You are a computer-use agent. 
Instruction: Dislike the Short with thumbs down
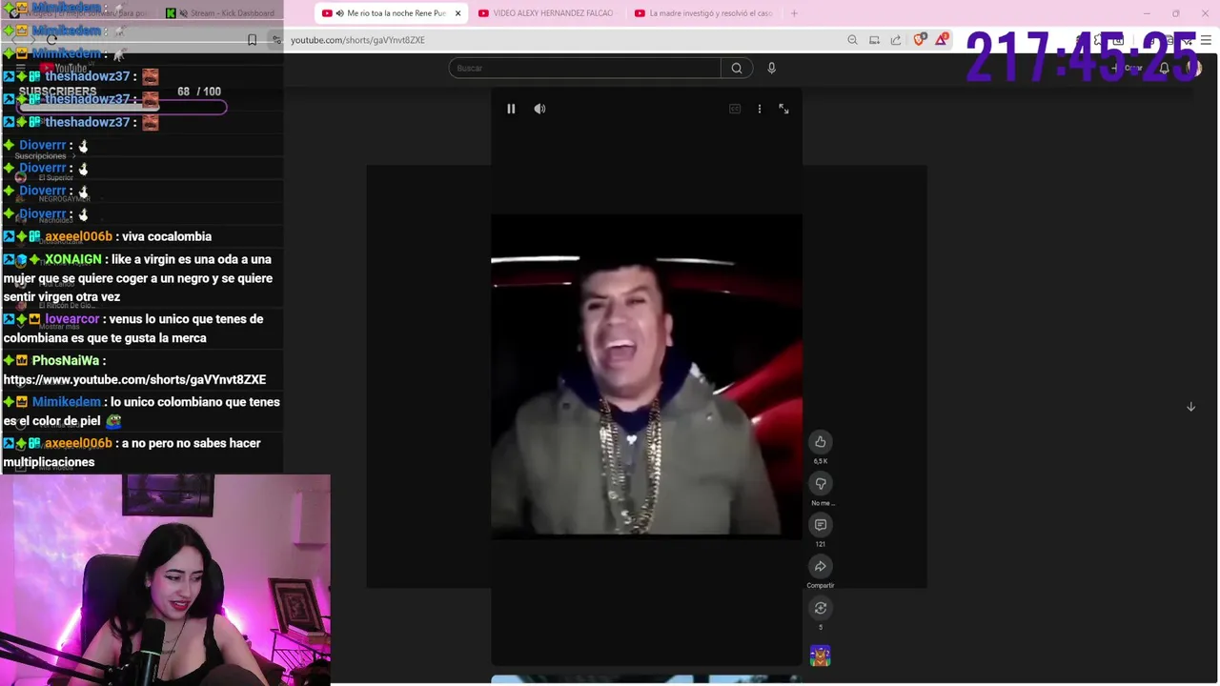(x=821, y=483)
